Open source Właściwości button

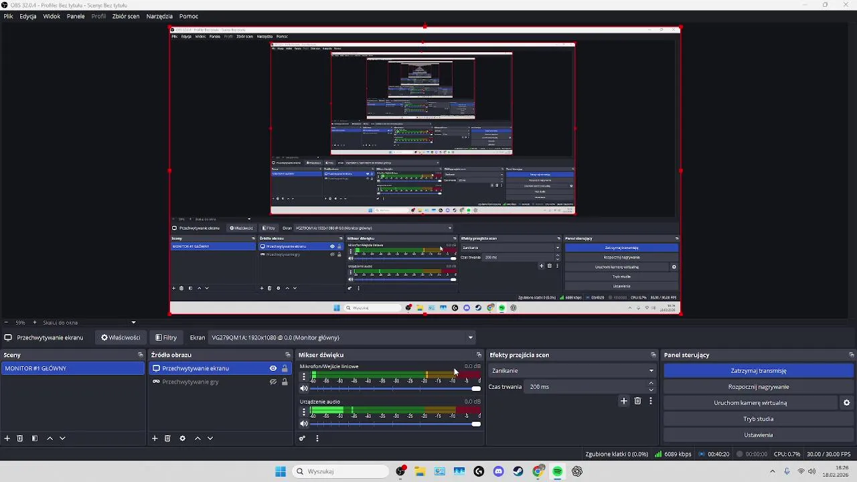tap(121, 337)
